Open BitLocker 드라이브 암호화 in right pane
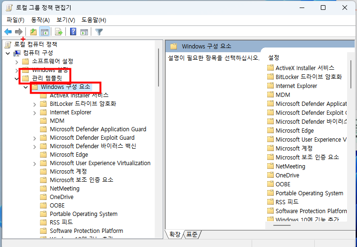This screenshot has height=247, width=357. point(309,77)
